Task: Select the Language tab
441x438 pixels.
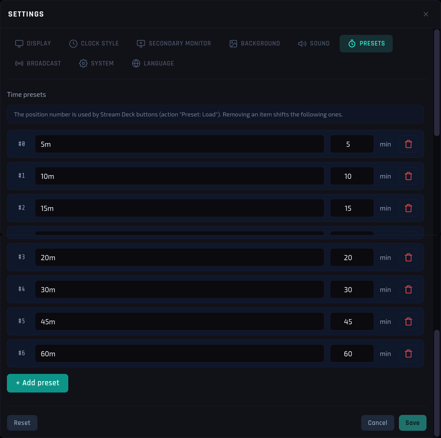Action: (x=153, y=63)
